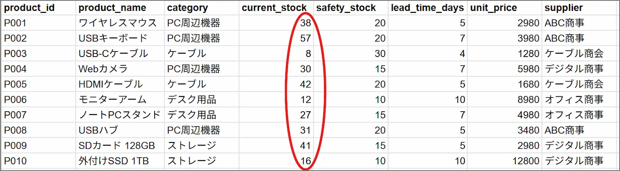Select the current_stock column header
This screenshot has width=620, height=171.
(x=276, y=8)
